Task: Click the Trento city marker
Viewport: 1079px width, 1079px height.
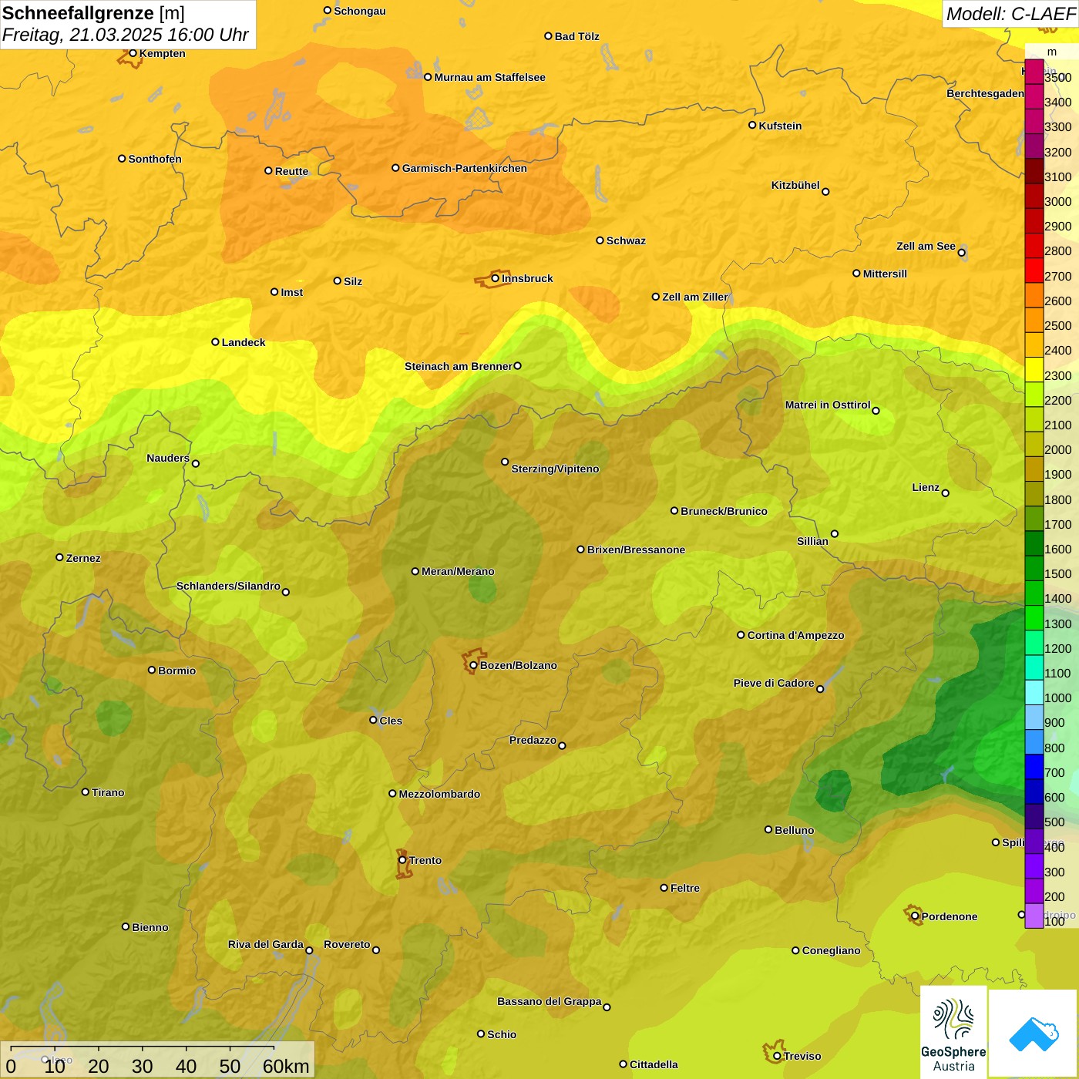Action: coord(402,860)
